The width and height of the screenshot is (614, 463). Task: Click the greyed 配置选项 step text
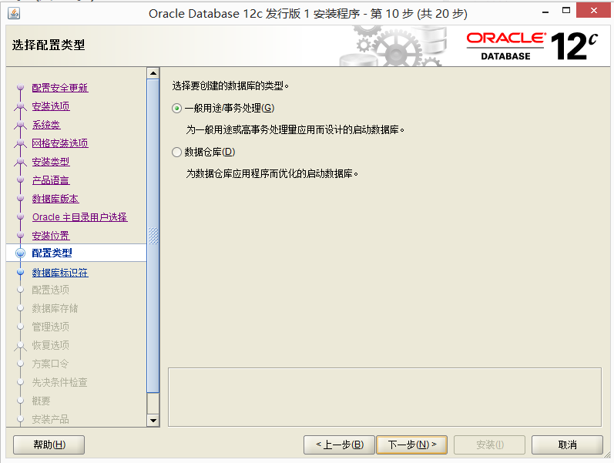tap(51, 290)
